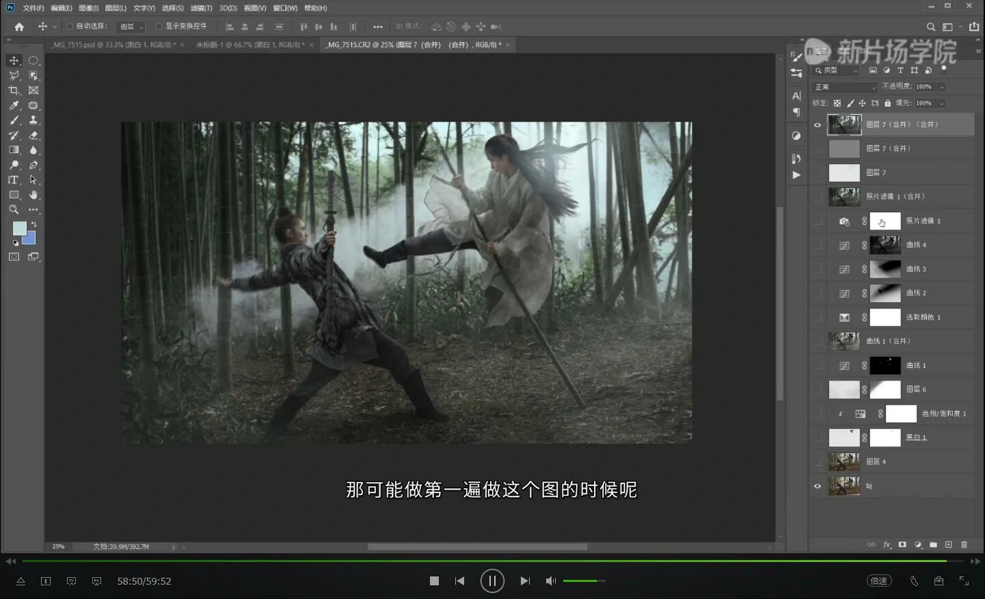This screenshot has width=985, height=599.
Task: Select the Dodge tool
Action: 14,165
